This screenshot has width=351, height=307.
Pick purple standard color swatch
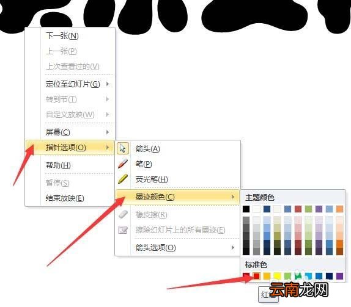(339, 276)
